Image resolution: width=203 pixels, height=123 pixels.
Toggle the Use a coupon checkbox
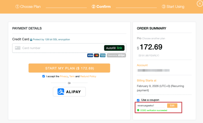(x=138, y=100)
